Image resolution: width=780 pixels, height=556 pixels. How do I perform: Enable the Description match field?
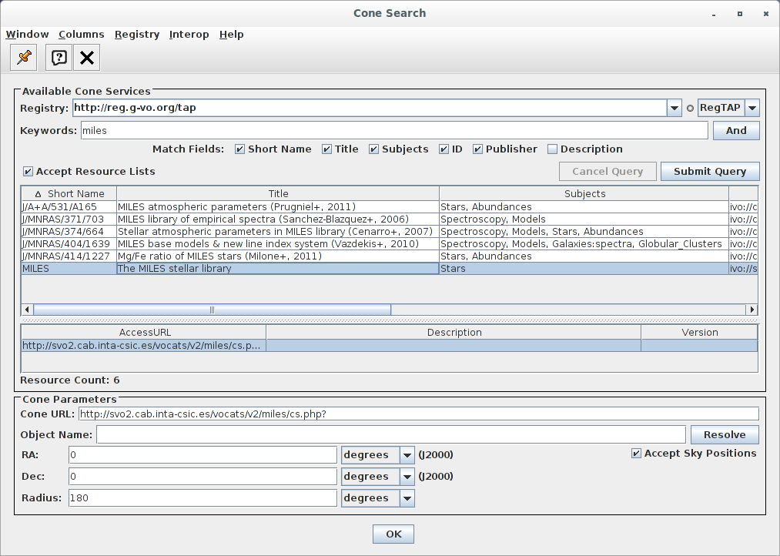(x=552, y=149)
